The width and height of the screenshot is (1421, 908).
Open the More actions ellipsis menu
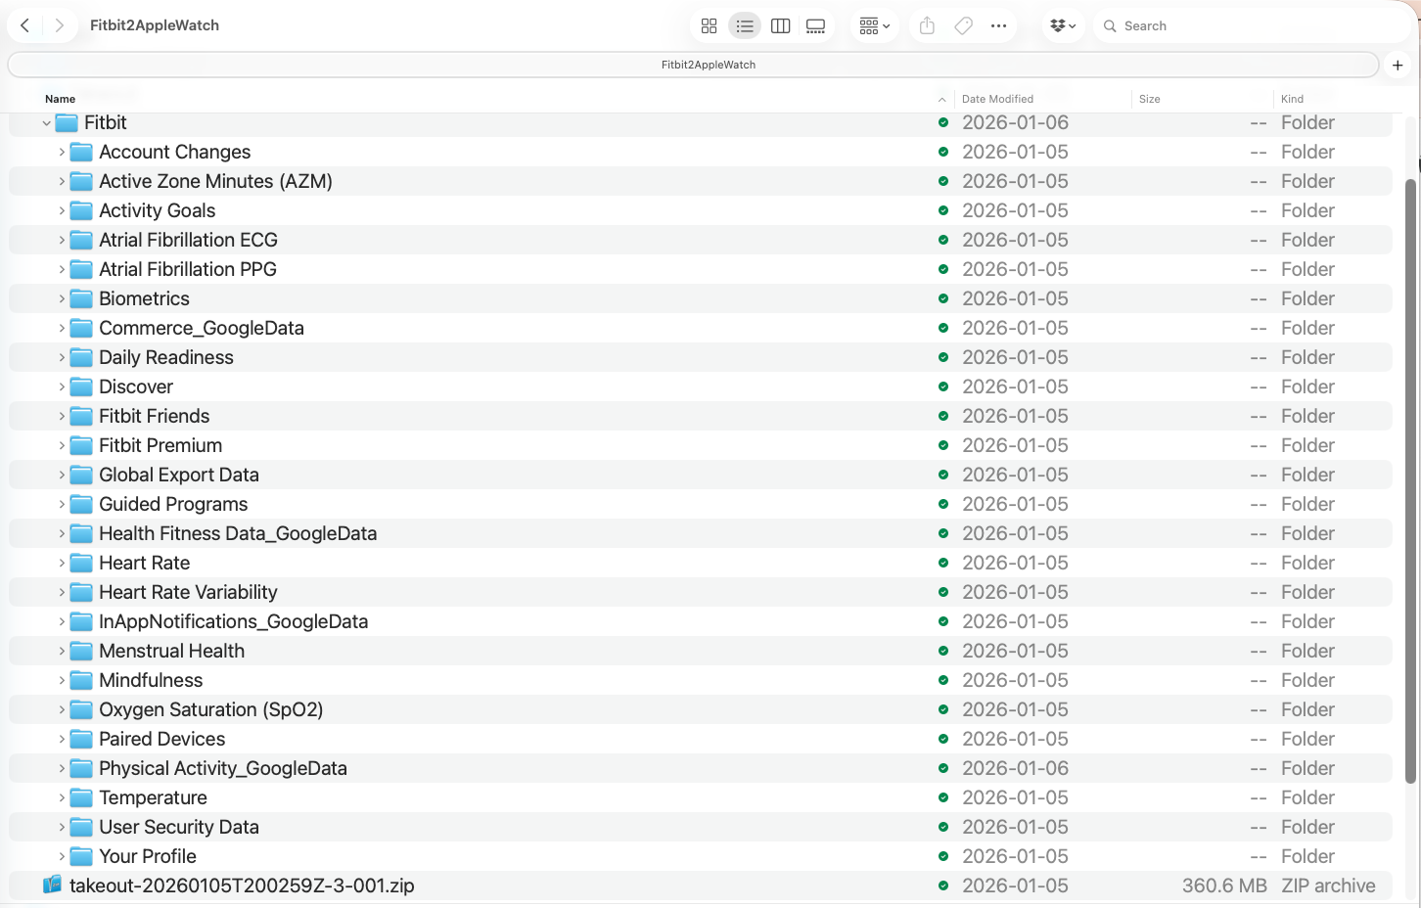pyautogui.click(x=998, y=26)
